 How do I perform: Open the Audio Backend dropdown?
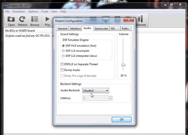click(95, 91)
